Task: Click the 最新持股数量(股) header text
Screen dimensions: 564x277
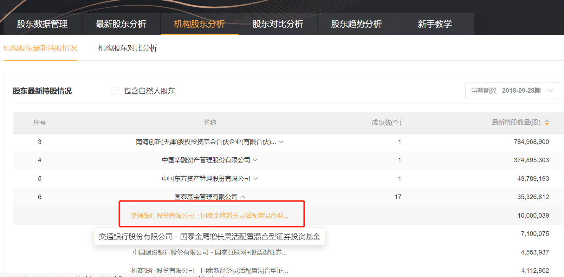Action: (x=516, y=122)
